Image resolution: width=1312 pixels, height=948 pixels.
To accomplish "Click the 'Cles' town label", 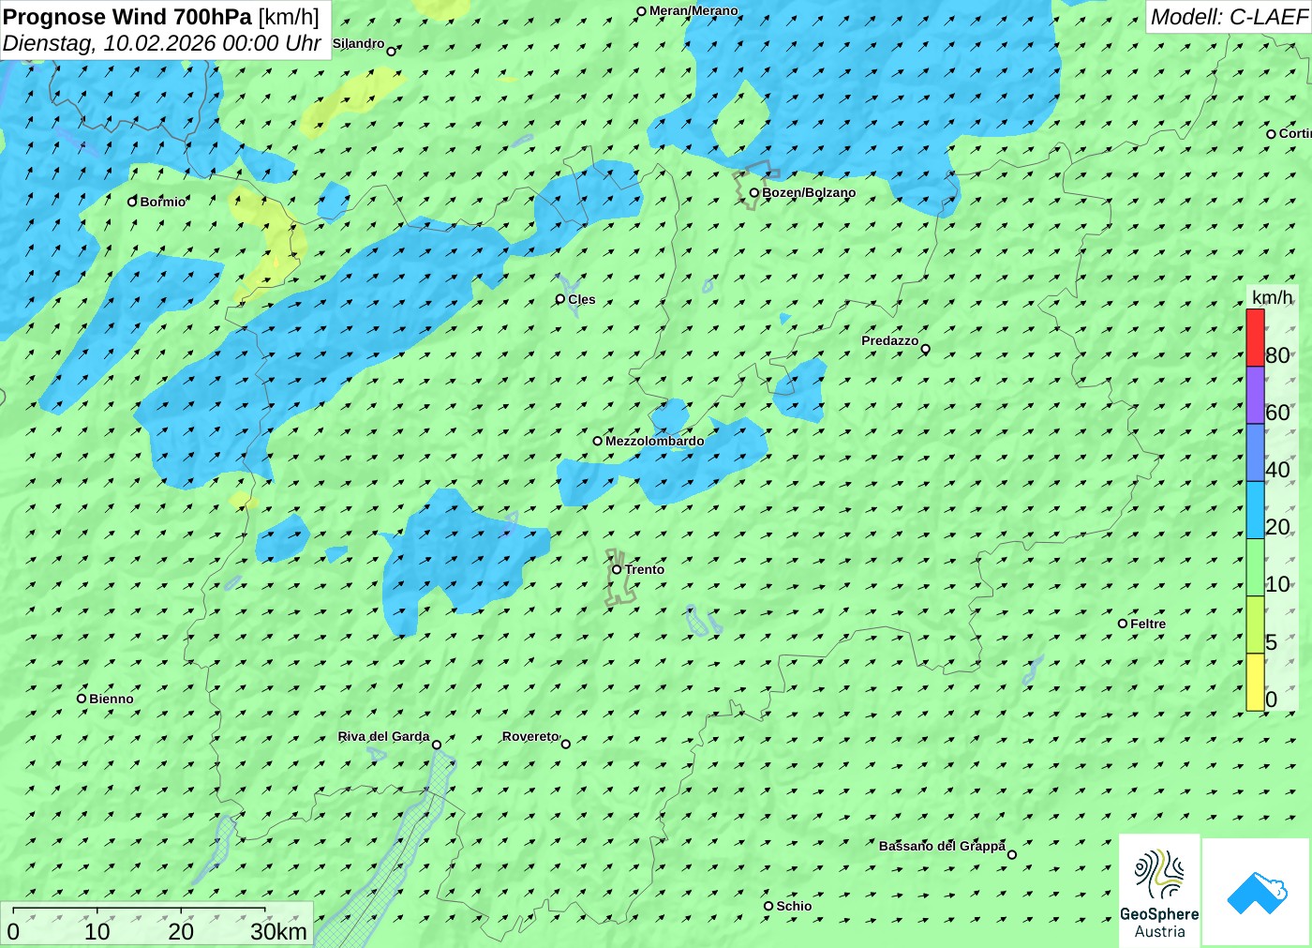I will point(582,299).
